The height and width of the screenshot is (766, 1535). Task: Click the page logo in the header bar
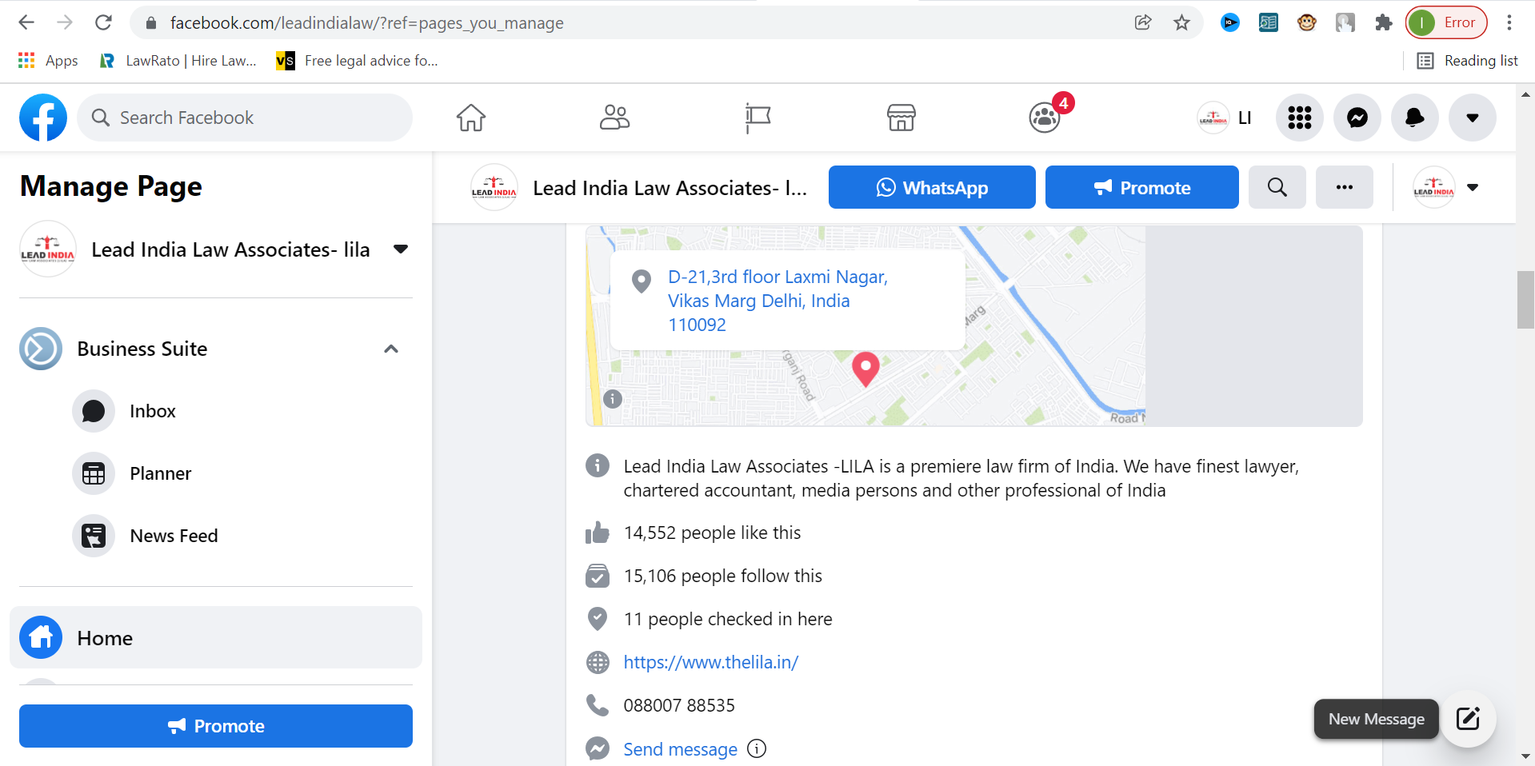click(494, 187)
